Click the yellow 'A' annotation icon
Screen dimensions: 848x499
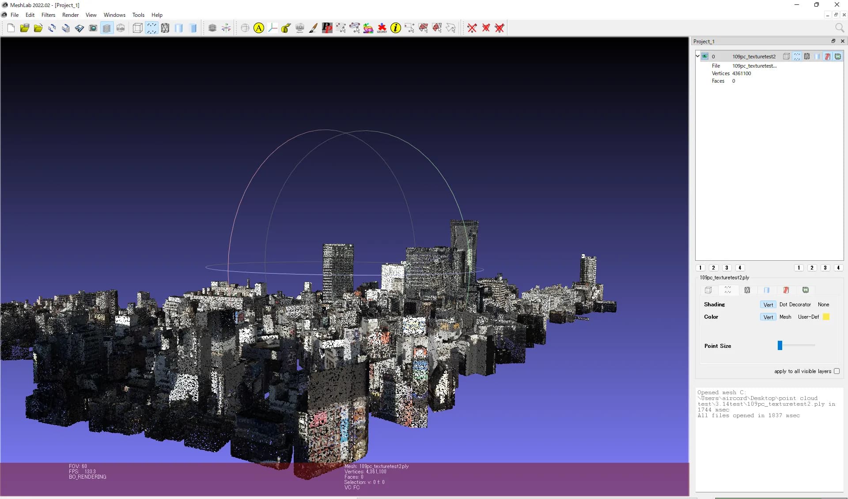pyautogui.click(x=259, y=28)
